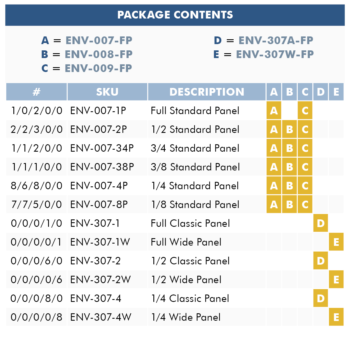Image resolution: width=350 pixels, height=350 pixels.
Task: Click the E badge for ENV-307-1W
Action: [336, 242]
